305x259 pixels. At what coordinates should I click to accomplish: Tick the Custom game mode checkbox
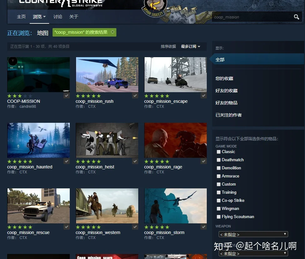point(219,184)
